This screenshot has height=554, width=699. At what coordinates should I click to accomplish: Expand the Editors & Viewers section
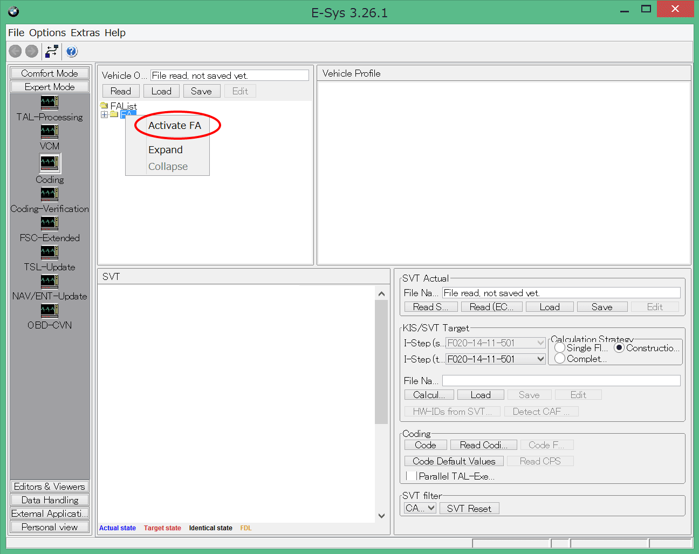tap(50, 487)
